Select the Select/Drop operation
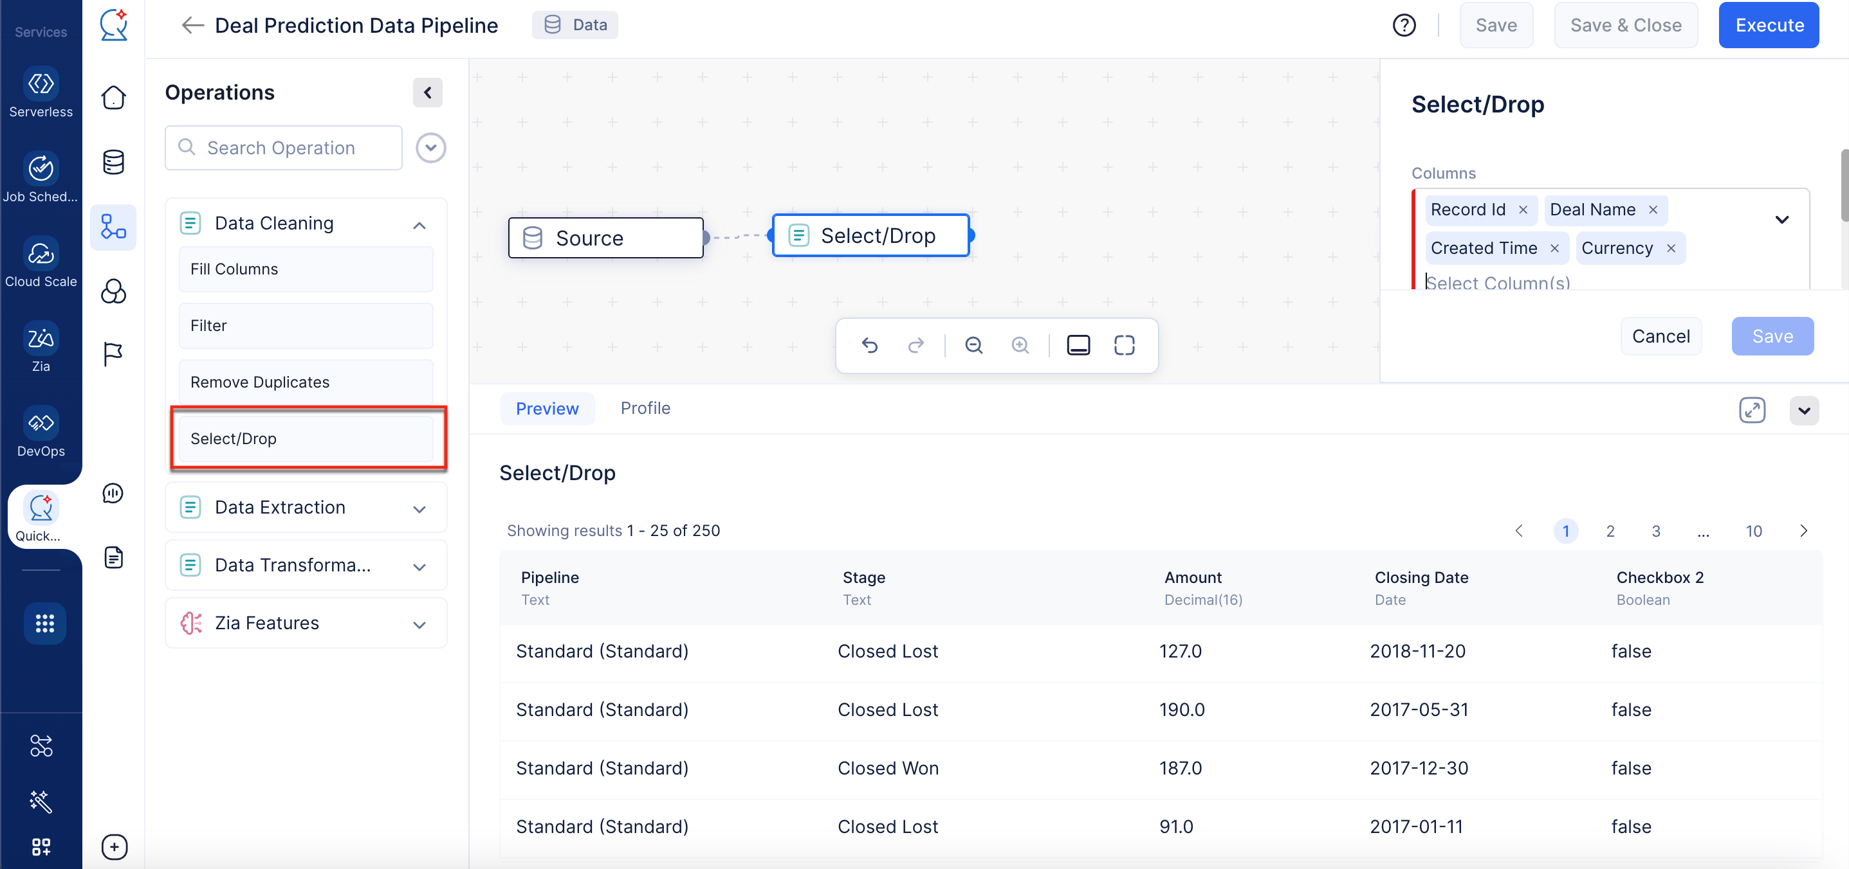 [x=306, y=439]
